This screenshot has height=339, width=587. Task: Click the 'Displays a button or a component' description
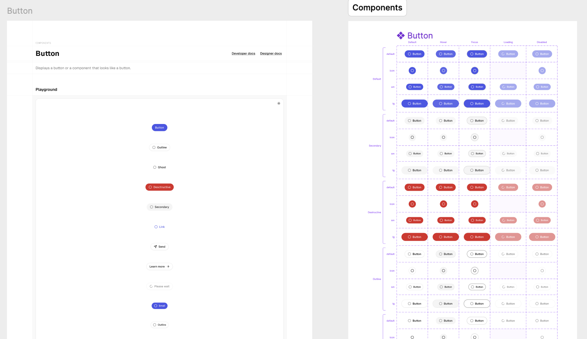coord(83,68)
